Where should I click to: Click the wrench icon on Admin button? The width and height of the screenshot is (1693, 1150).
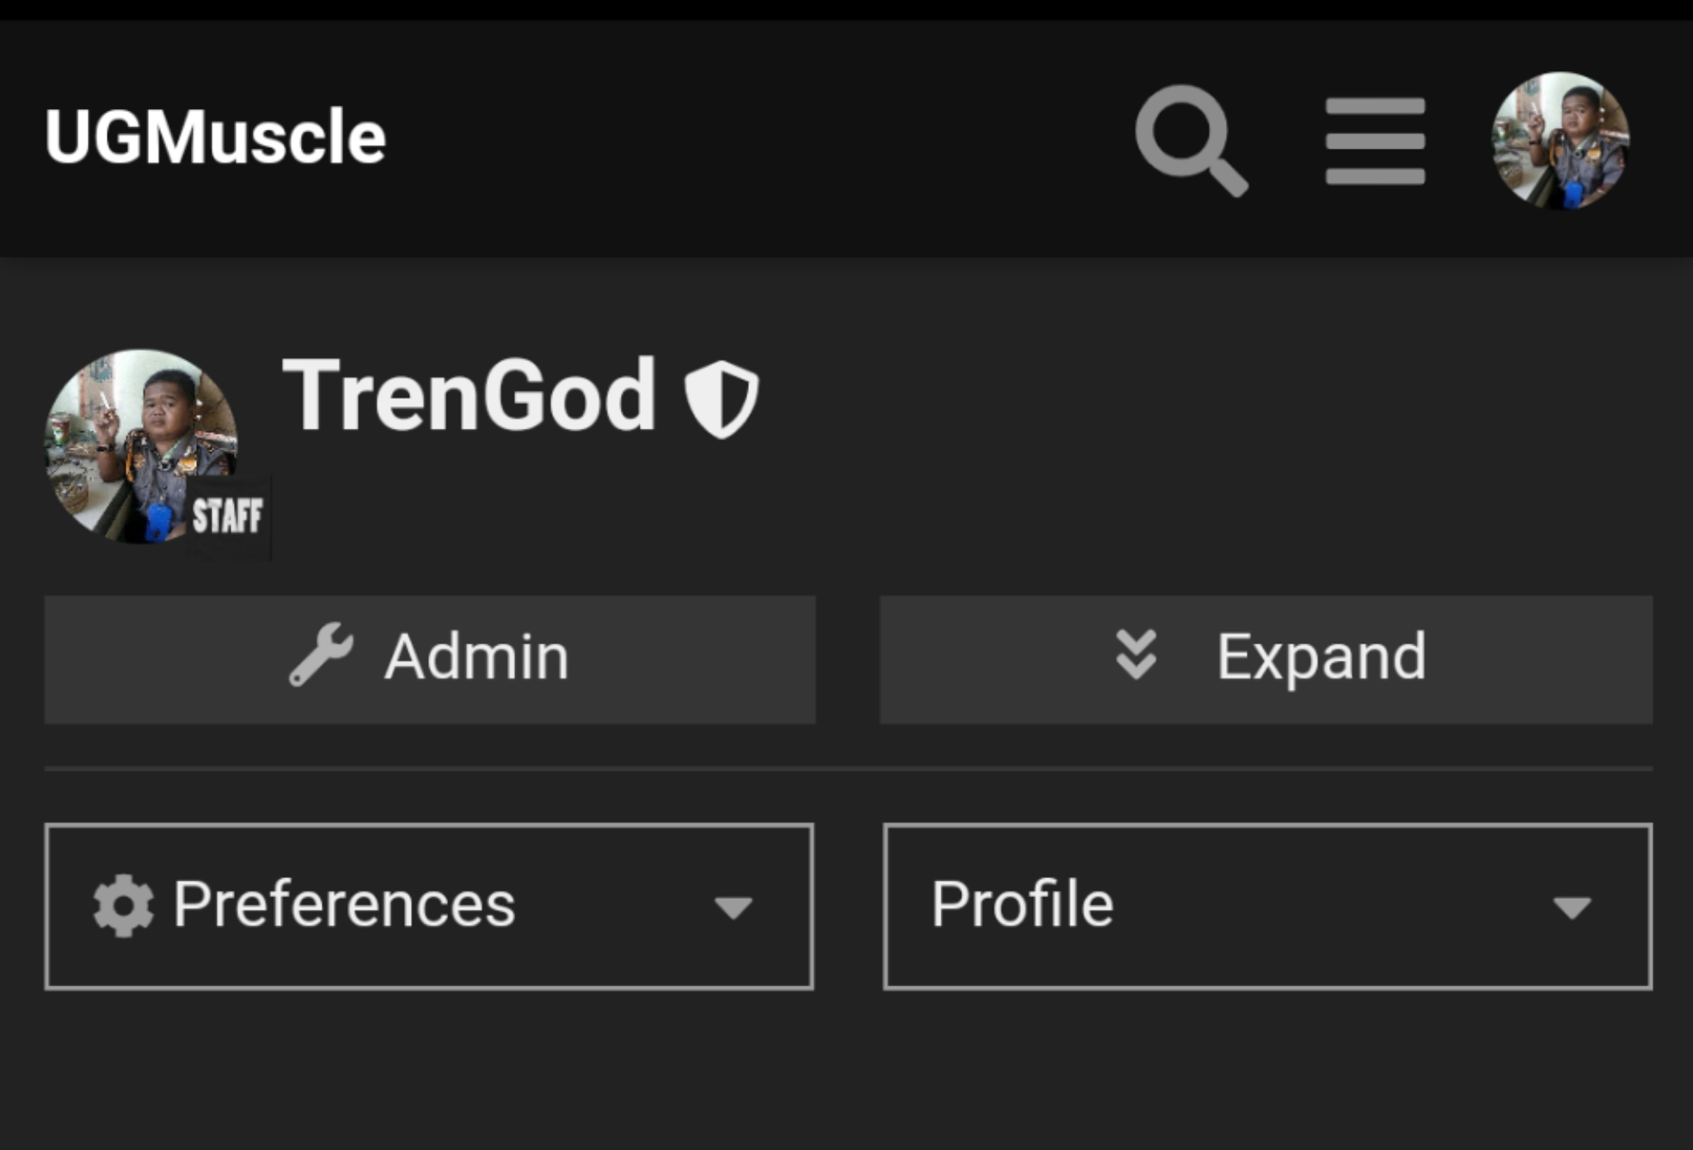pos(321,654)
